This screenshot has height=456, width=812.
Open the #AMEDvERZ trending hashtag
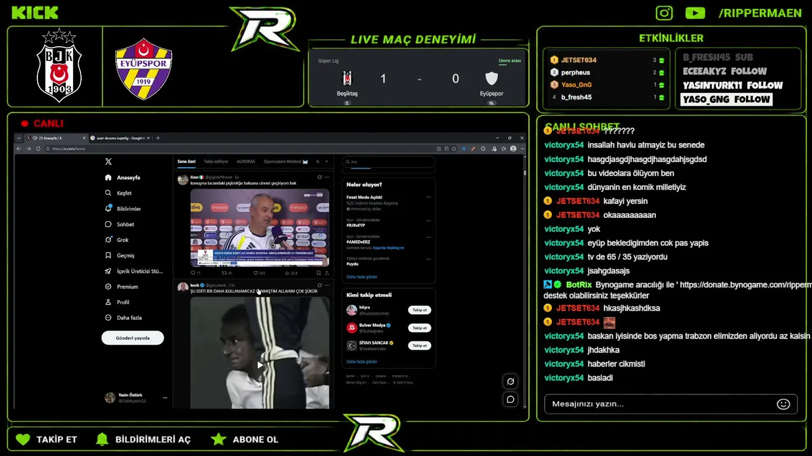(358, 241)
